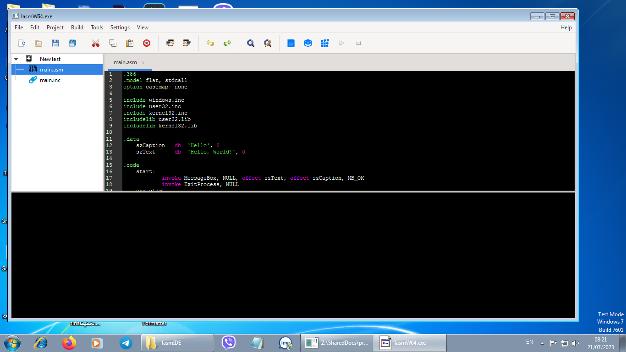Click the indent lines toolbar icon
This screenshot has height=352, width=626.
point(187,43)
